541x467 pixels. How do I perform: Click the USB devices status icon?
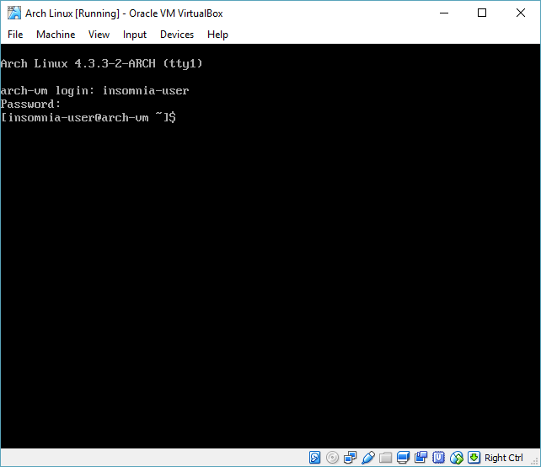click(x=367, y=458)
